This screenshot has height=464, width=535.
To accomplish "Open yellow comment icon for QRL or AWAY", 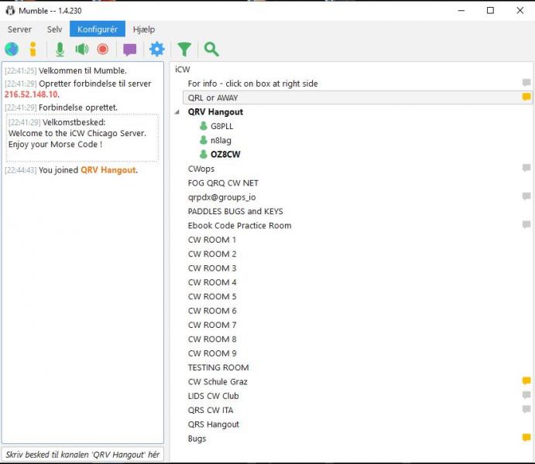I will (x=526, y=97).
